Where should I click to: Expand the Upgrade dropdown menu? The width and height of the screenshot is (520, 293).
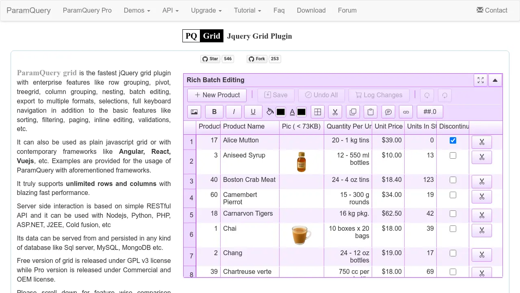pyautogui.click(x=206, y=10)
